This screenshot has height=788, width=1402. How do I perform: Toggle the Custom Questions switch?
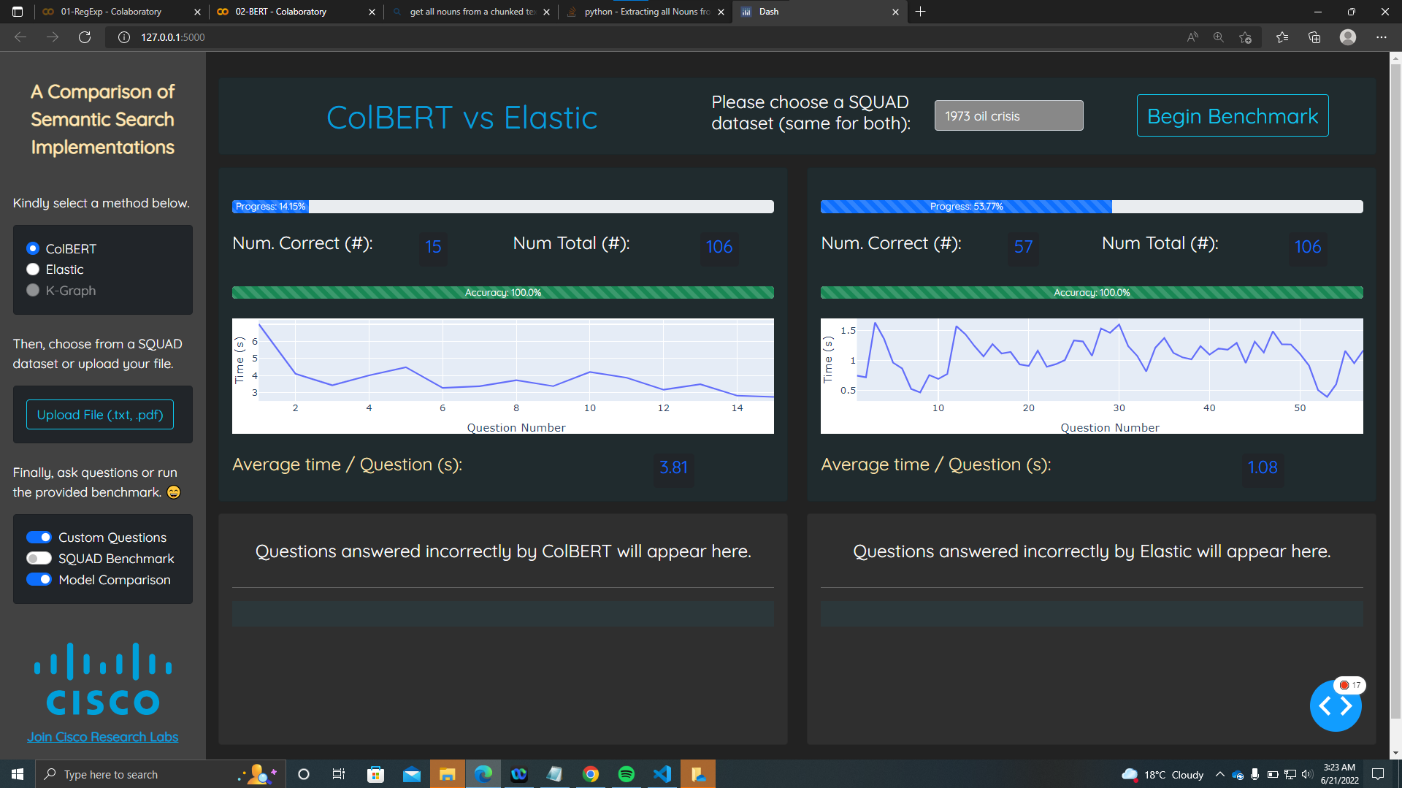point(39,538)
